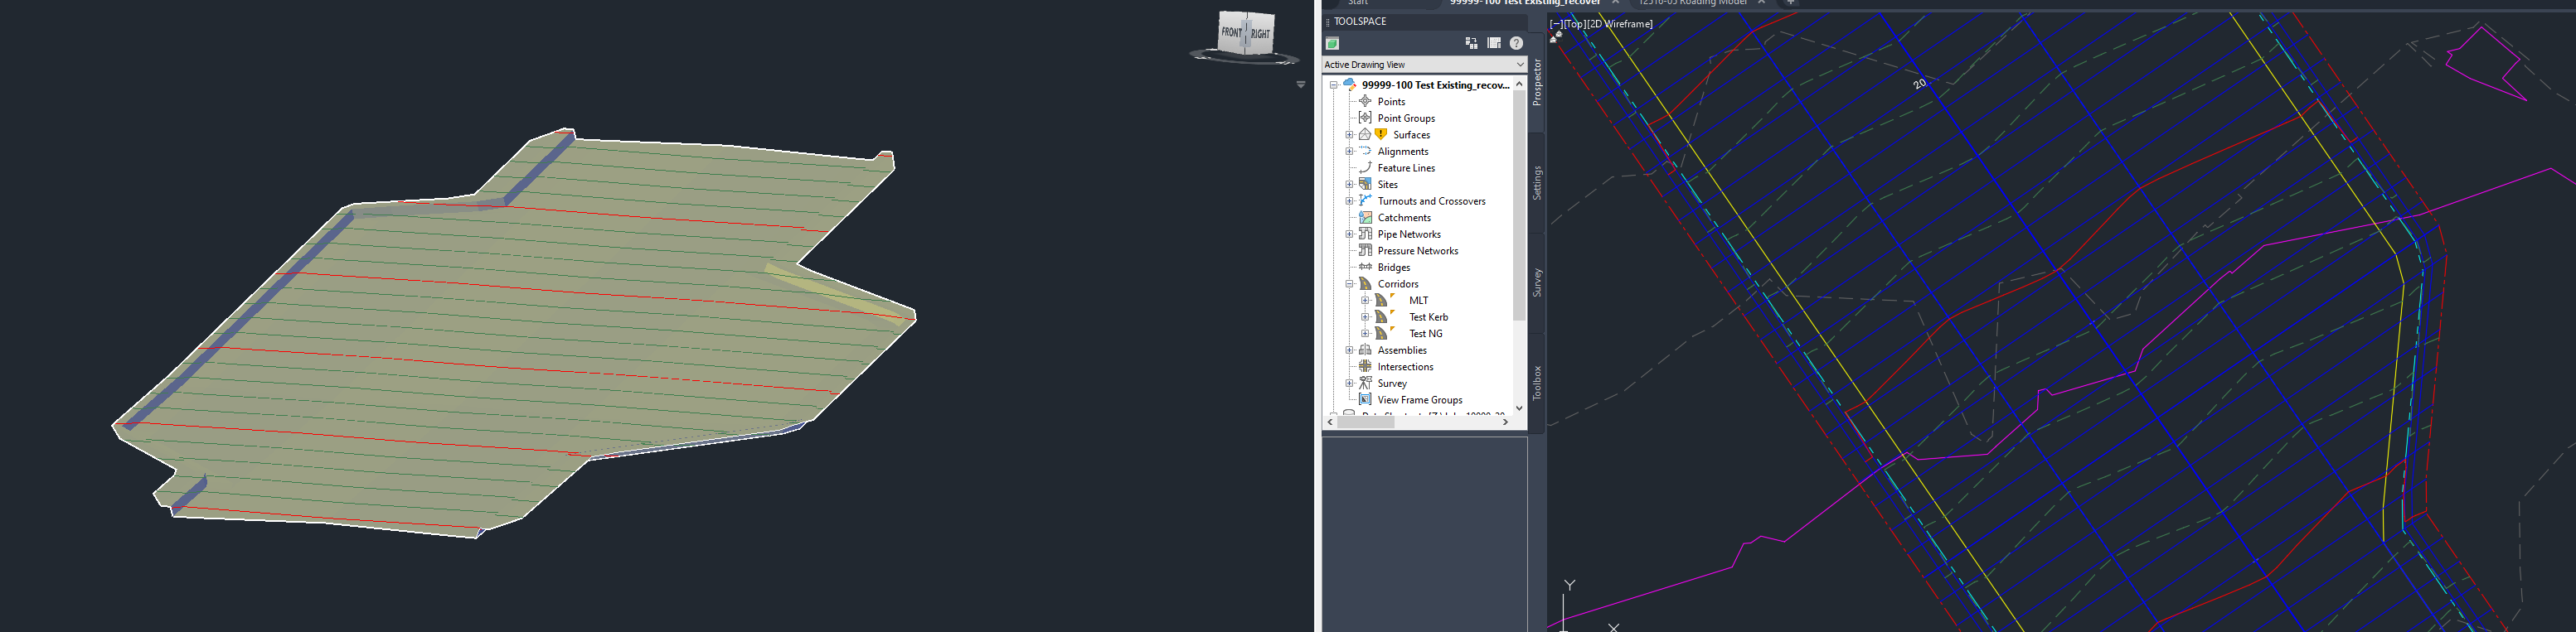Click the Bridges icon in tree

1365,267
